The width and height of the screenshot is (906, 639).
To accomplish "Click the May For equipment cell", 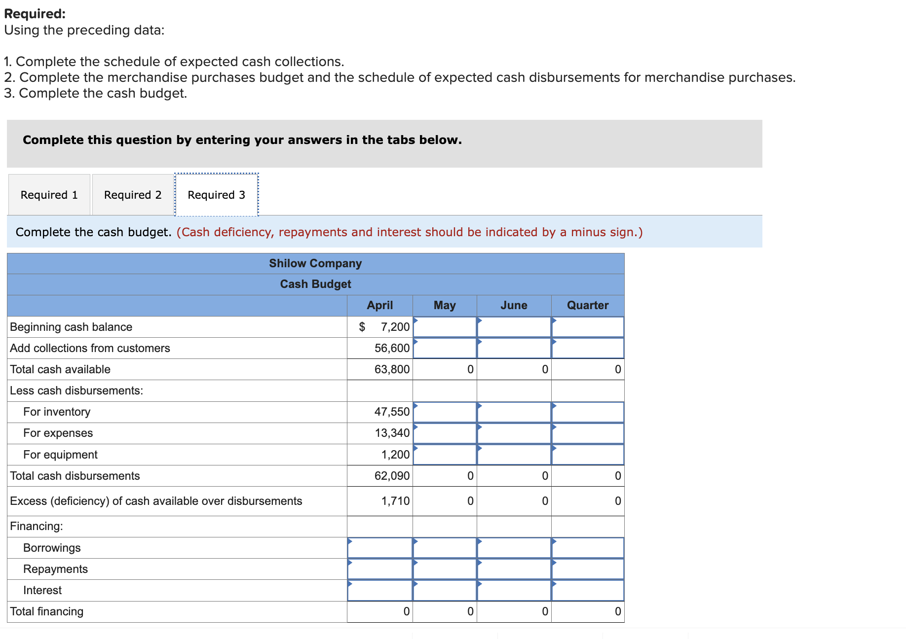I will coord(444,454).
